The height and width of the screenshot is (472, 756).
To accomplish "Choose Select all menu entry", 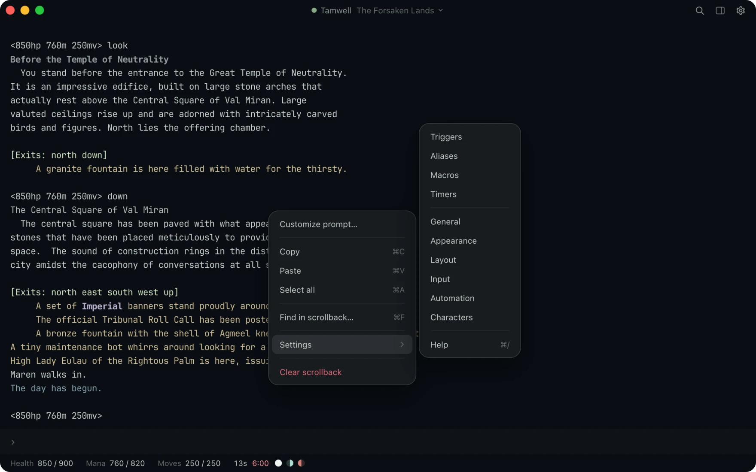I will pyautogui.click(x=342, y=290).
